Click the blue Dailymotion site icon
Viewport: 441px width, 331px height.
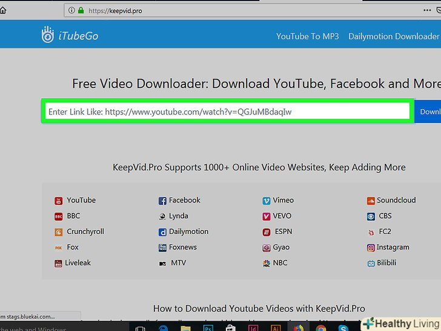[x=162, y=232]
